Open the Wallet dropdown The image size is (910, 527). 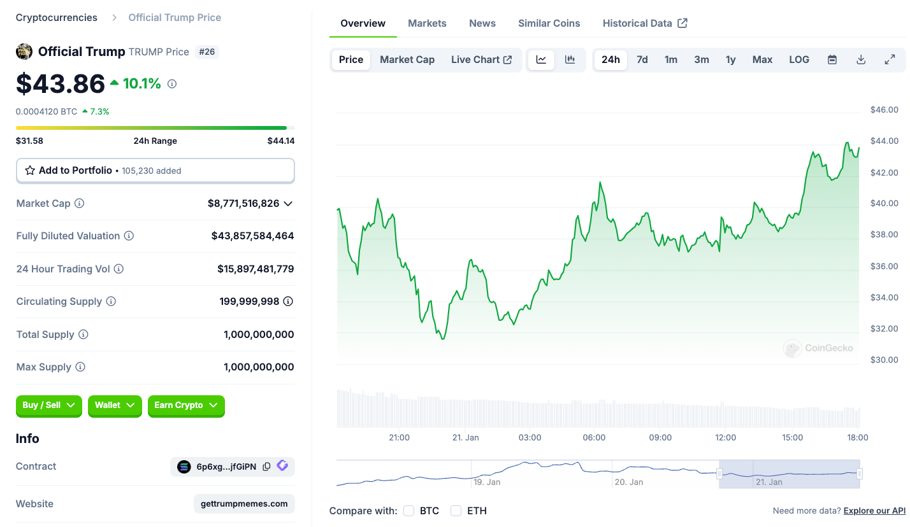coord(115,405)
